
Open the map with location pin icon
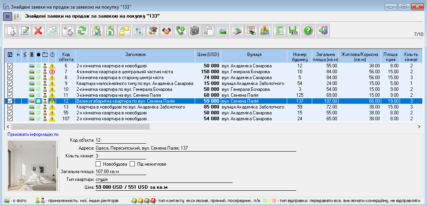coord(264,31)
